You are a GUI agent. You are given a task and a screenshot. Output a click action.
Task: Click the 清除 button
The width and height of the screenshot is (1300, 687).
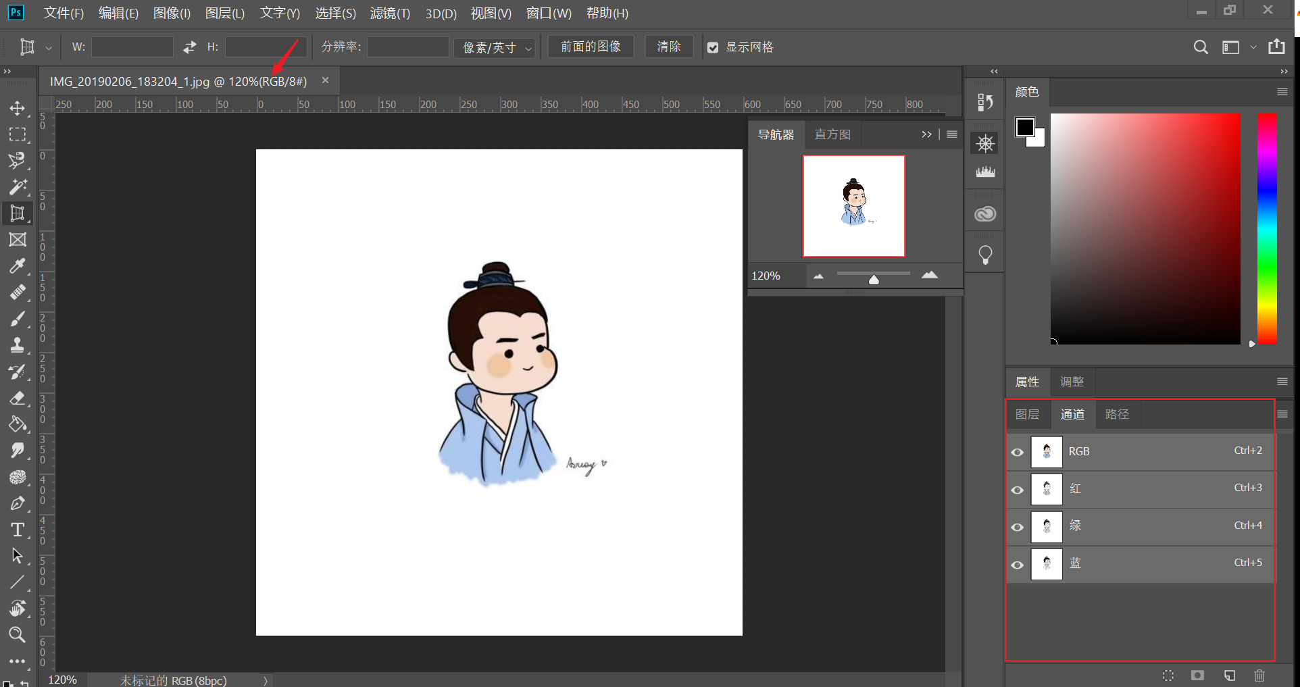(x=668, y=47)
